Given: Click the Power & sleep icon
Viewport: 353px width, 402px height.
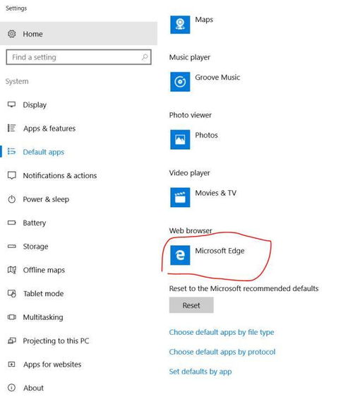Looking at the screenshot, I should [x=11, y=199].
